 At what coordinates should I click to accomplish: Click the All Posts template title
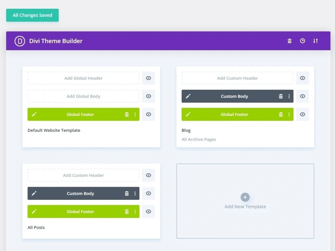(36, 227)
